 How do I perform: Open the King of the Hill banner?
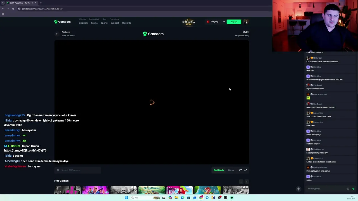pyautogui.click(x=189, y=22)
